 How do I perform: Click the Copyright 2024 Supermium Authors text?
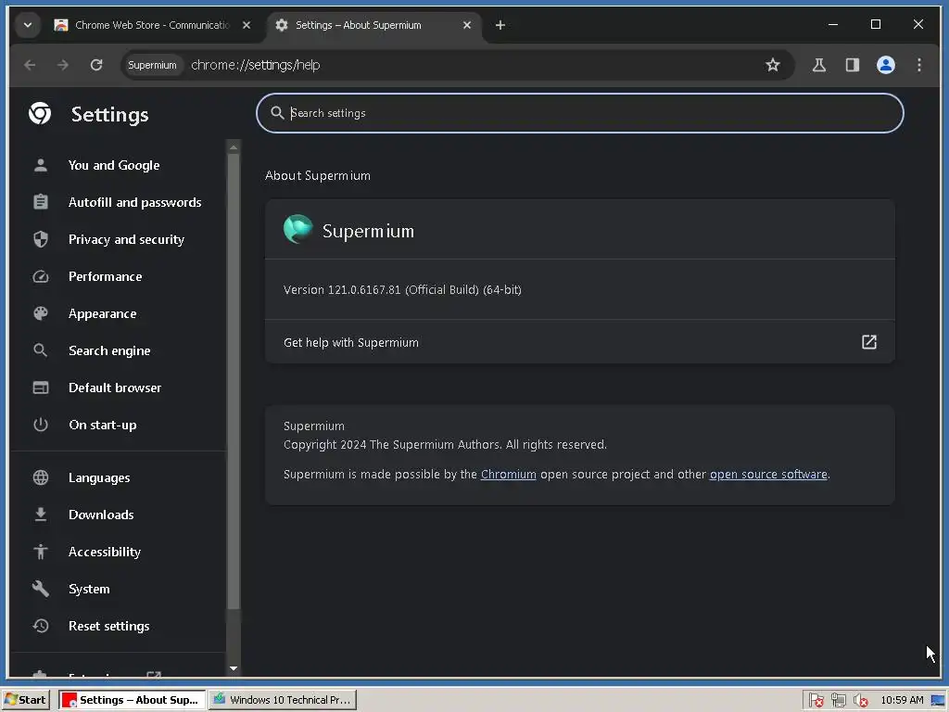tap(445, 444)
